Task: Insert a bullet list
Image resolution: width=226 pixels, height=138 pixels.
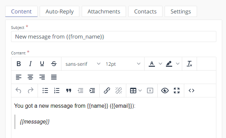Action: [x=45, y=91]
